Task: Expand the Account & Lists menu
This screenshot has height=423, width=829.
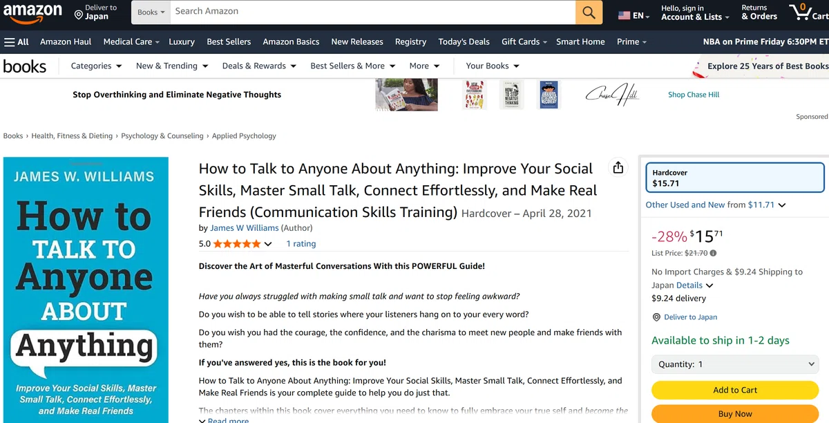Action: point(695,17)
